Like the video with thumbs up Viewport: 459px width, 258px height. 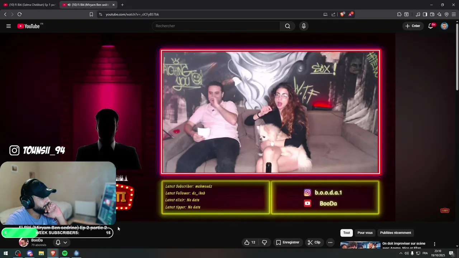pyautogui.click(x=250, y=243)
